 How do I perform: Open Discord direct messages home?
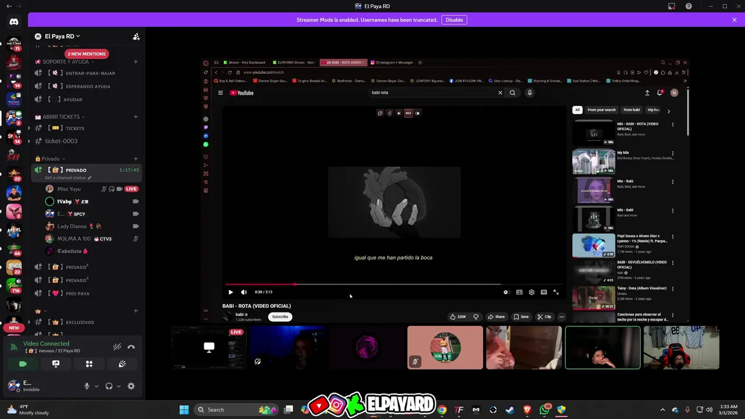[x=14, y=22]
